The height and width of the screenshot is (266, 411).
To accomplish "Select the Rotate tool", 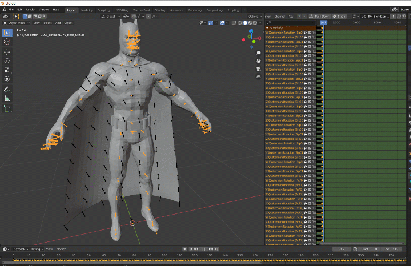I will [x=7, y=61].
